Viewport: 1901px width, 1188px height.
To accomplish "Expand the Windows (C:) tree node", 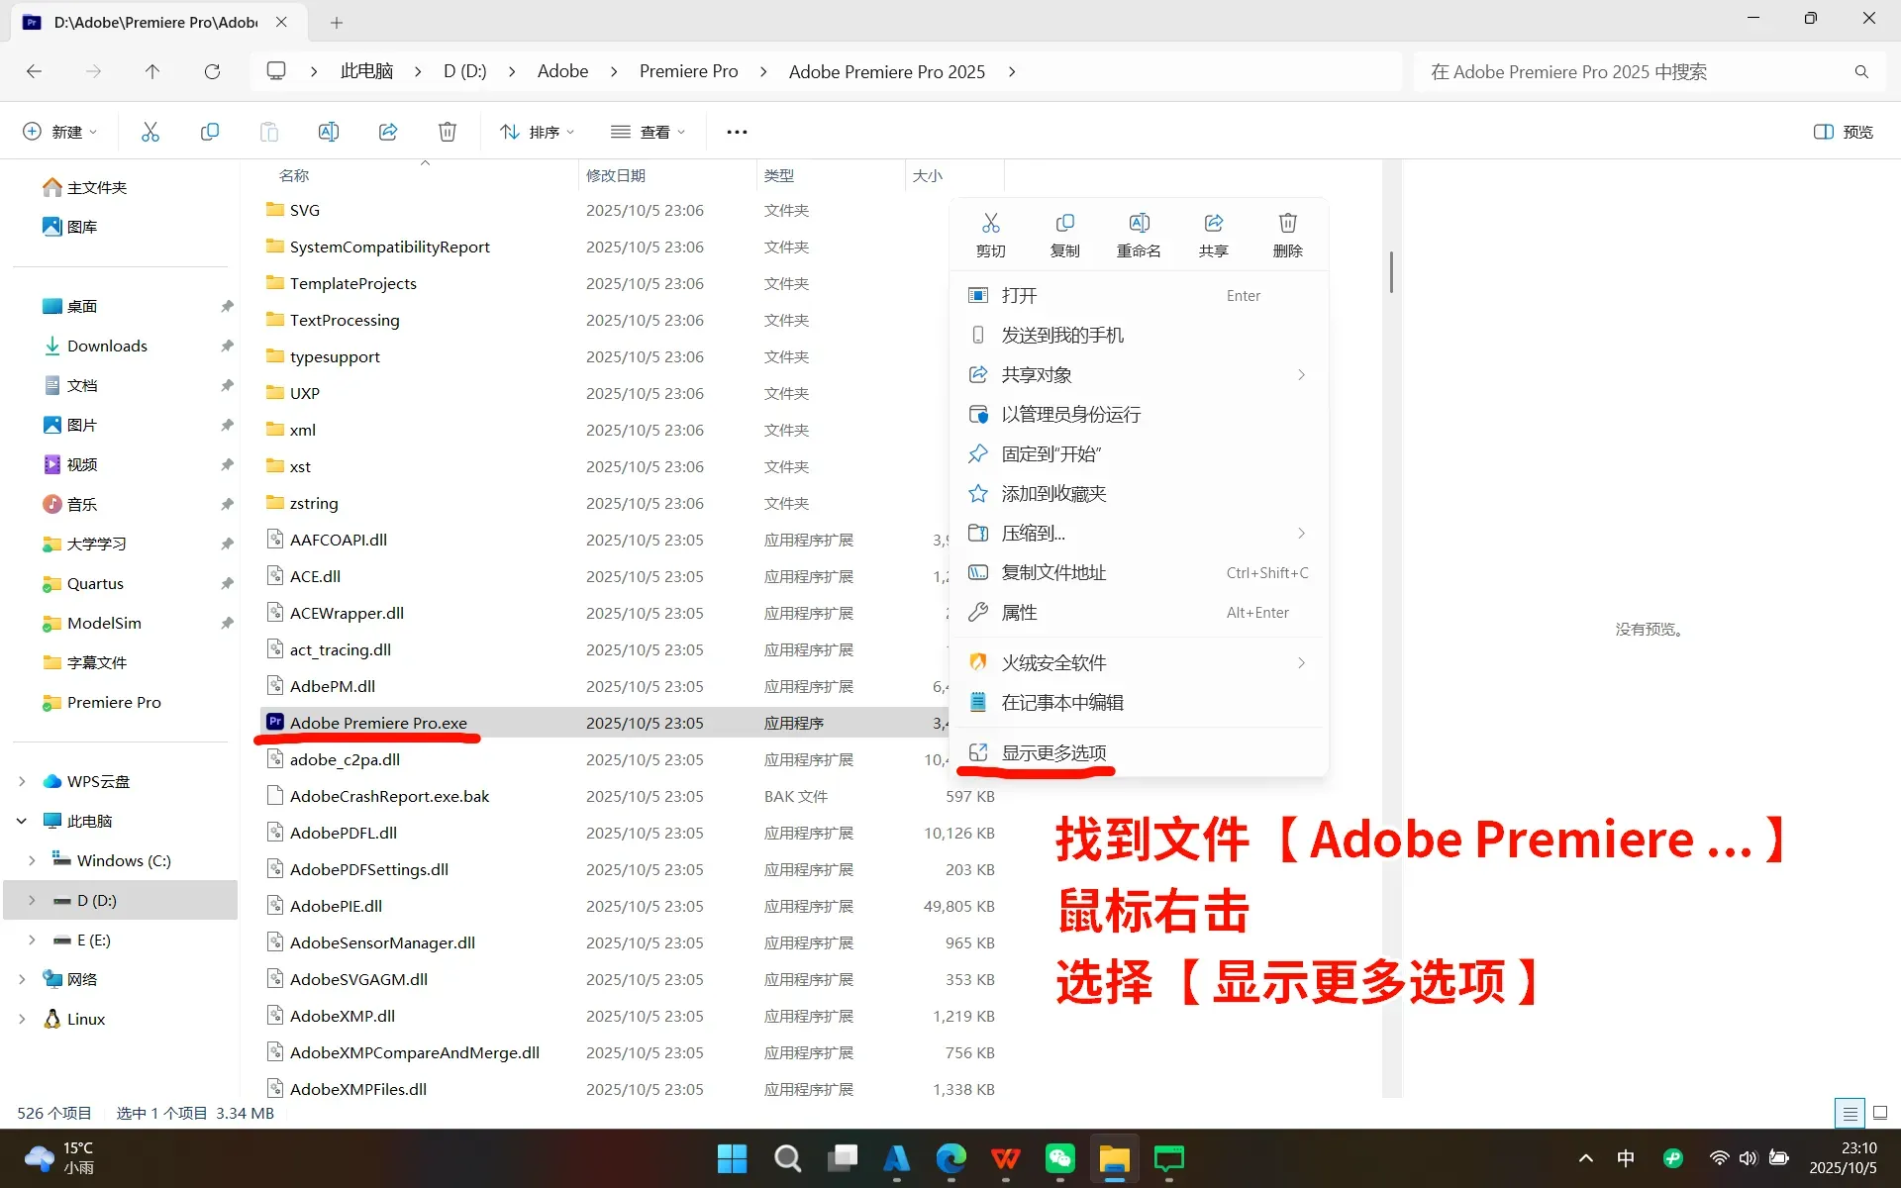I will coord(32,860).
